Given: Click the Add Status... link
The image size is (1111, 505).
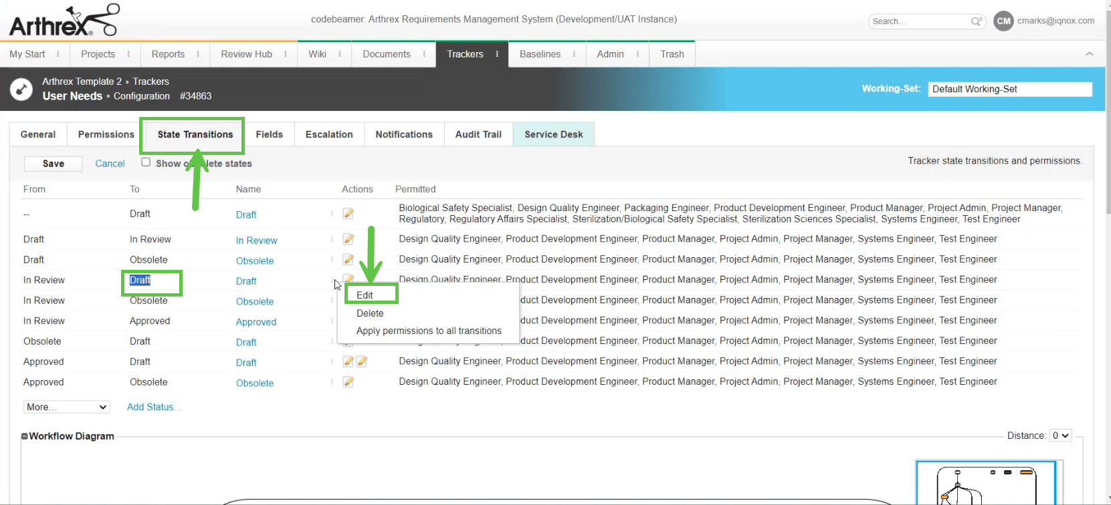Looking at the screenshot, I should point(154,407).
